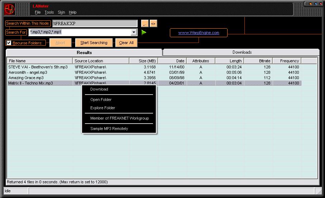Click the LANster logo icon
This screenshot has width=325, height=198.
pyautogui.click(x=9, y=9)
